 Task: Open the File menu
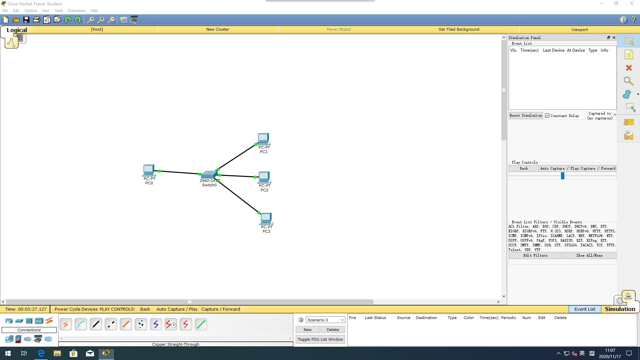point(5,11)
